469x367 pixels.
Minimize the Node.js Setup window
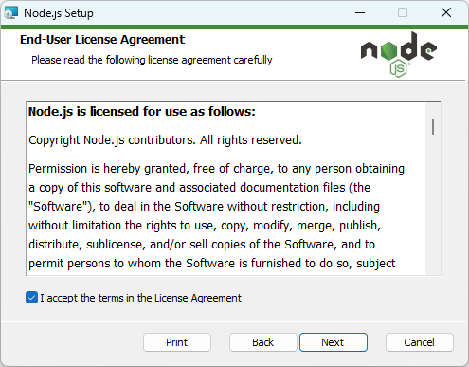360,13
